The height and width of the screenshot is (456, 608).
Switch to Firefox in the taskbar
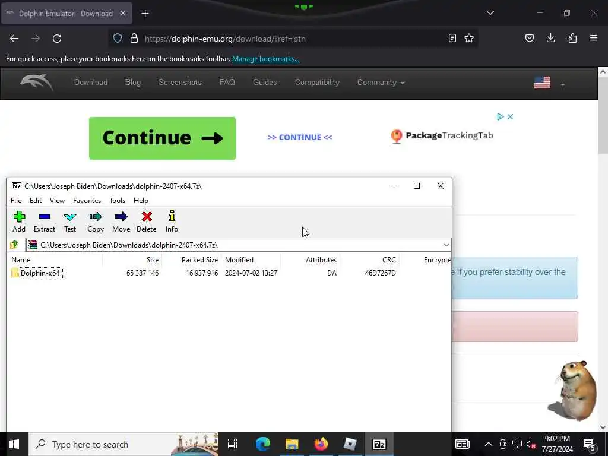(x=321, y=444)
